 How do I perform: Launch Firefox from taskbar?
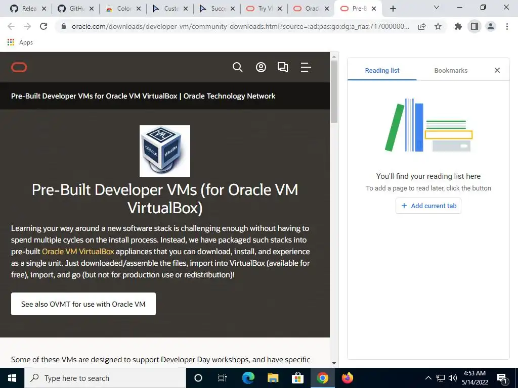click(x=347, y=378)
